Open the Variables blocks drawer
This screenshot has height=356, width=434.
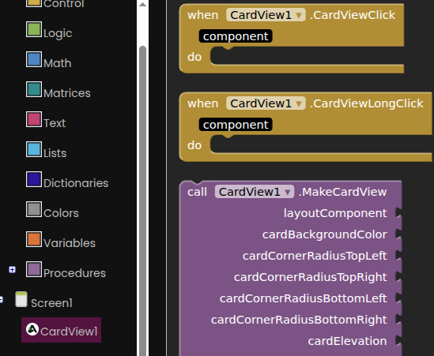tap(70, 243)
